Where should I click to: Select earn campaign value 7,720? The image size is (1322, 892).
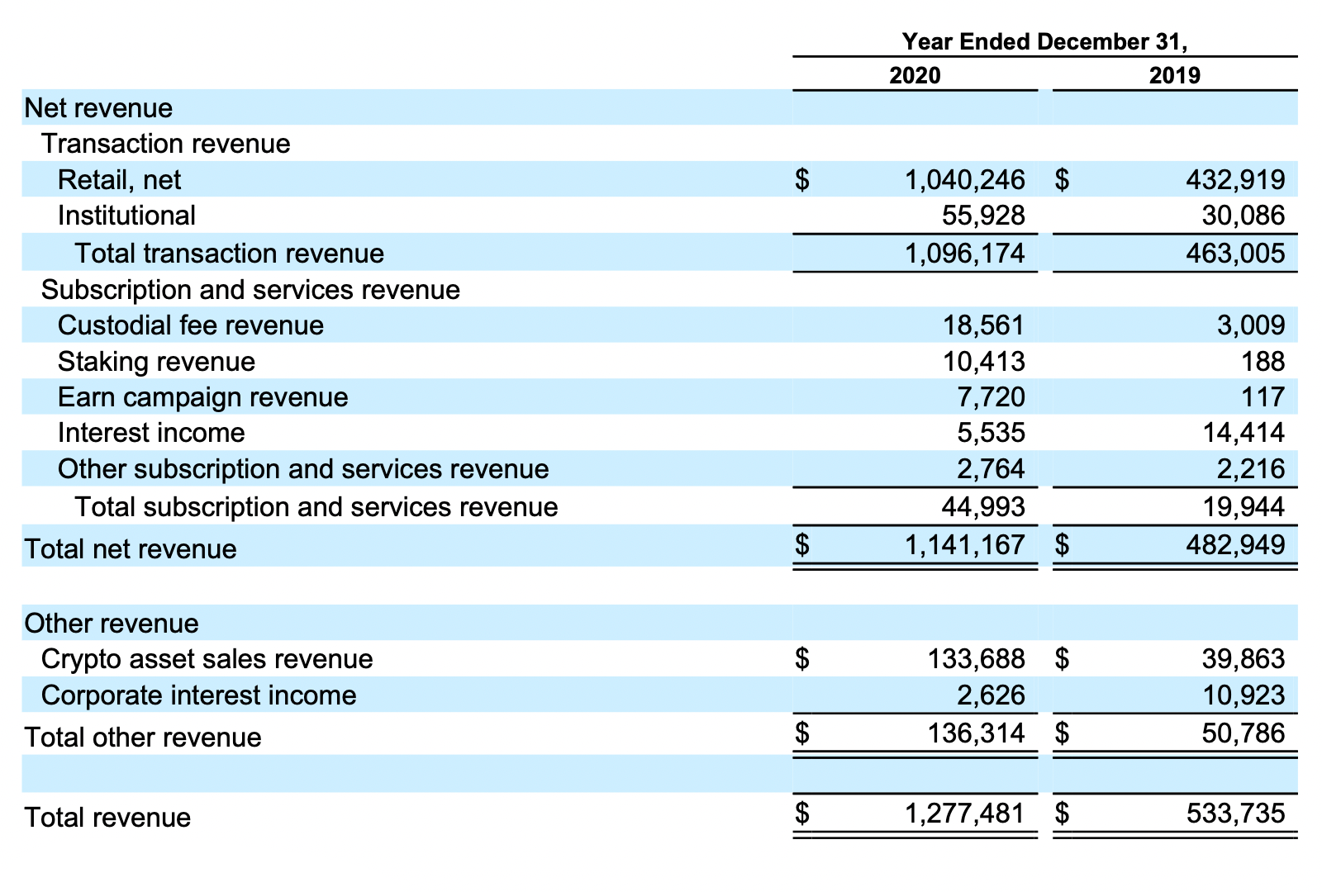tap(991, 397)
